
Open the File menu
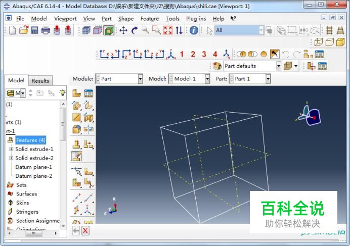coord(20,19)
